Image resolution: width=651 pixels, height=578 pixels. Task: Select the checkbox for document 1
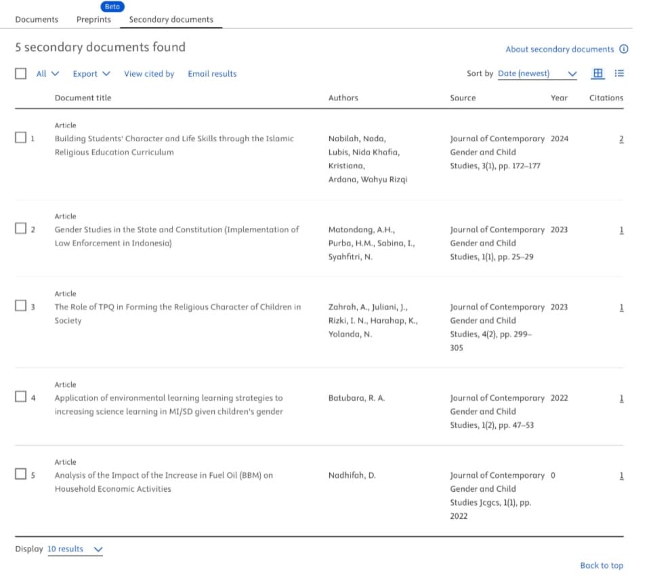21,138
